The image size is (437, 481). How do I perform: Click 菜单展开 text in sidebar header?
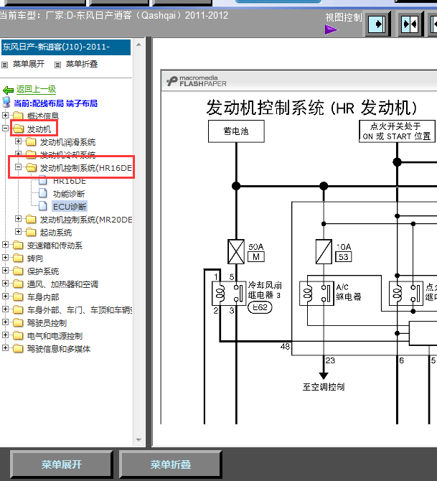tap(29, 64)
